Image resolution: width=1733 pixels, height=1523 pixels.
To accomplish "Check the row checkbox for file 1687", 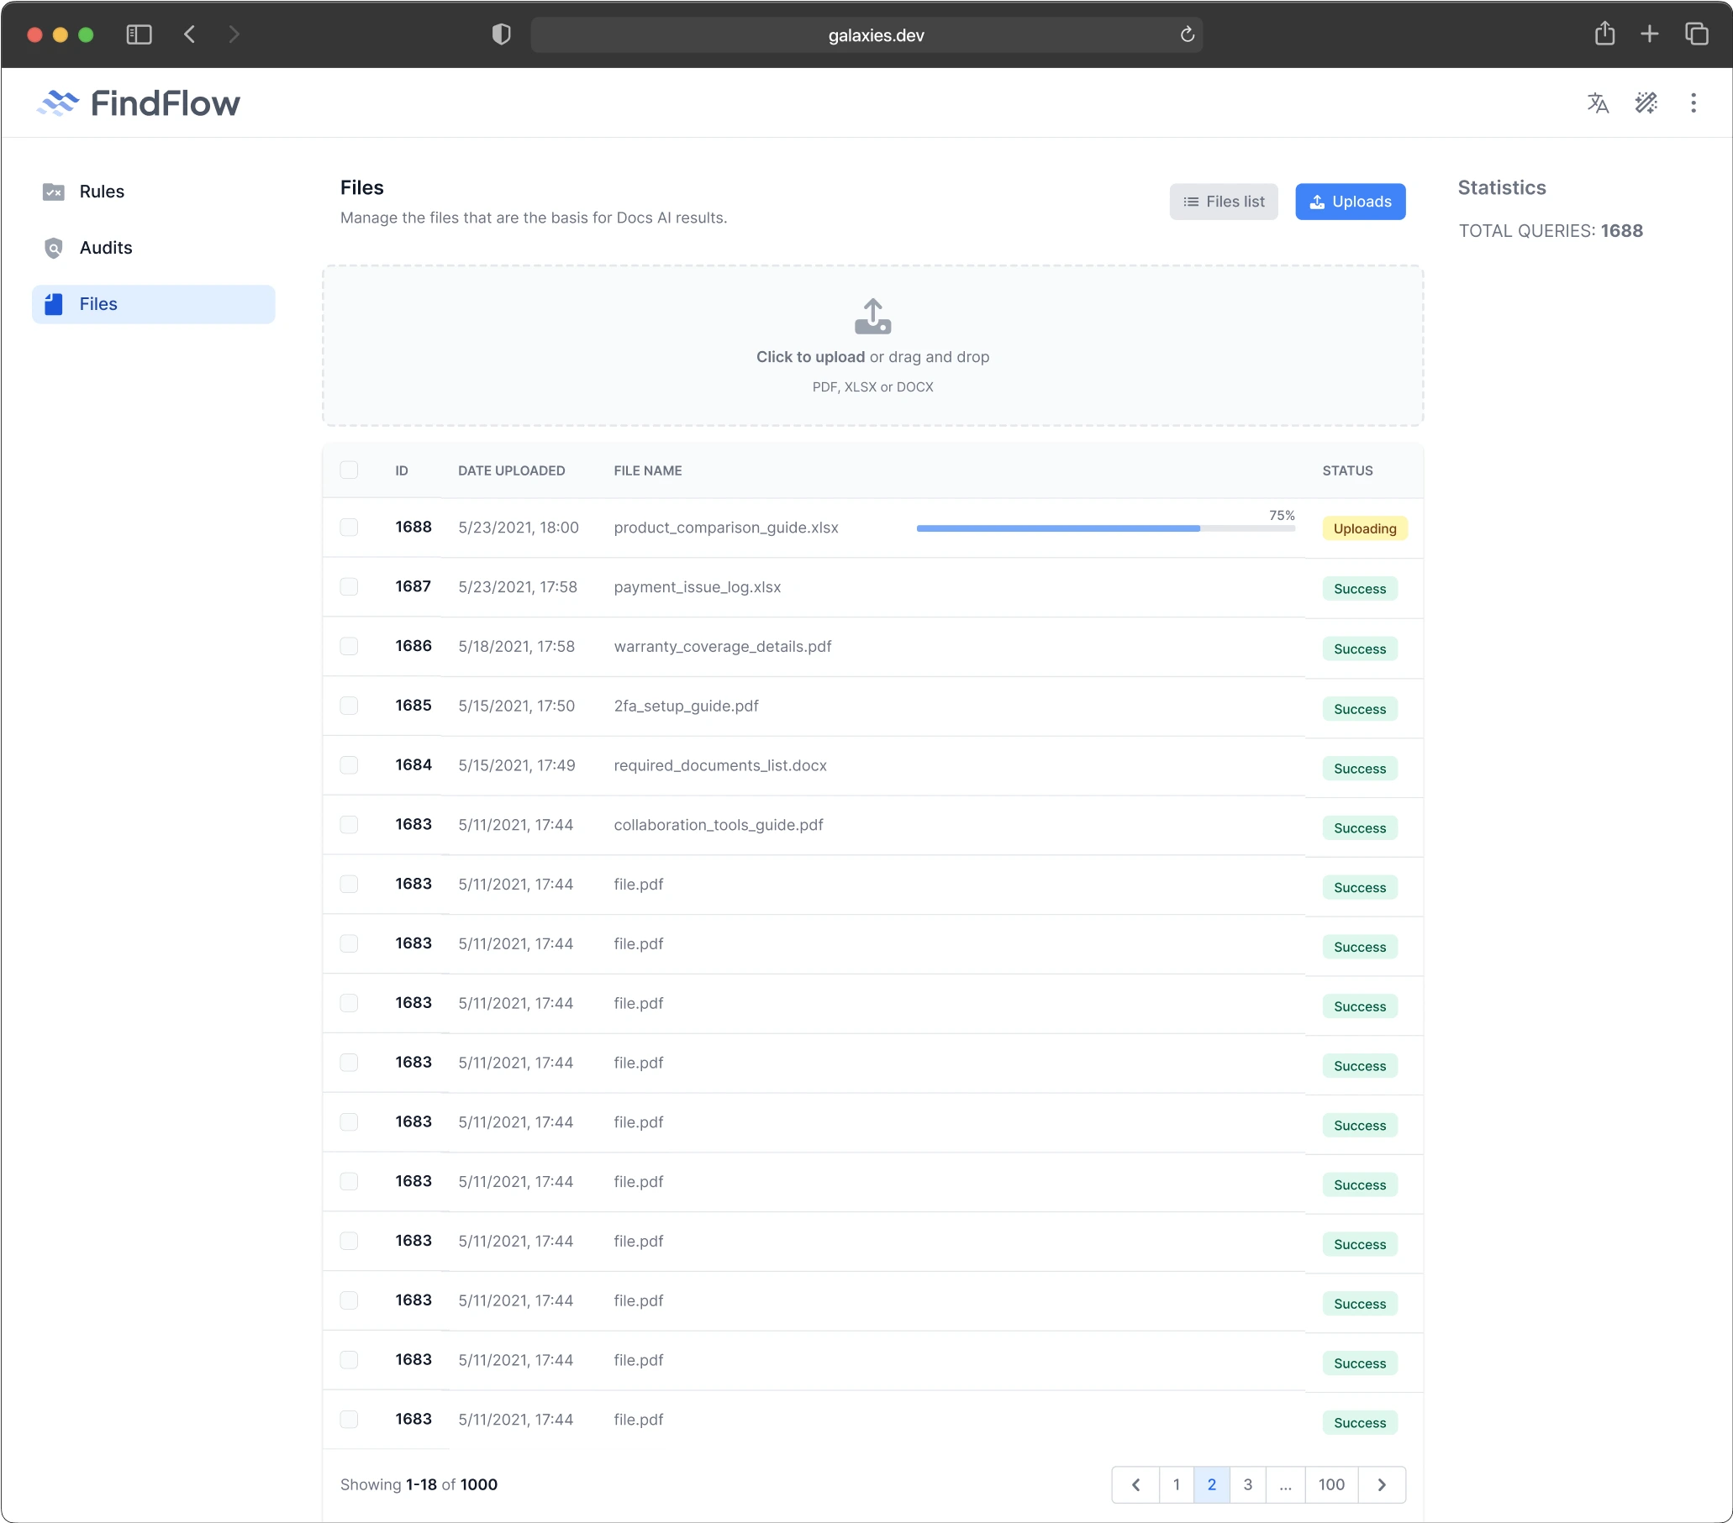I will coord(349,586).
